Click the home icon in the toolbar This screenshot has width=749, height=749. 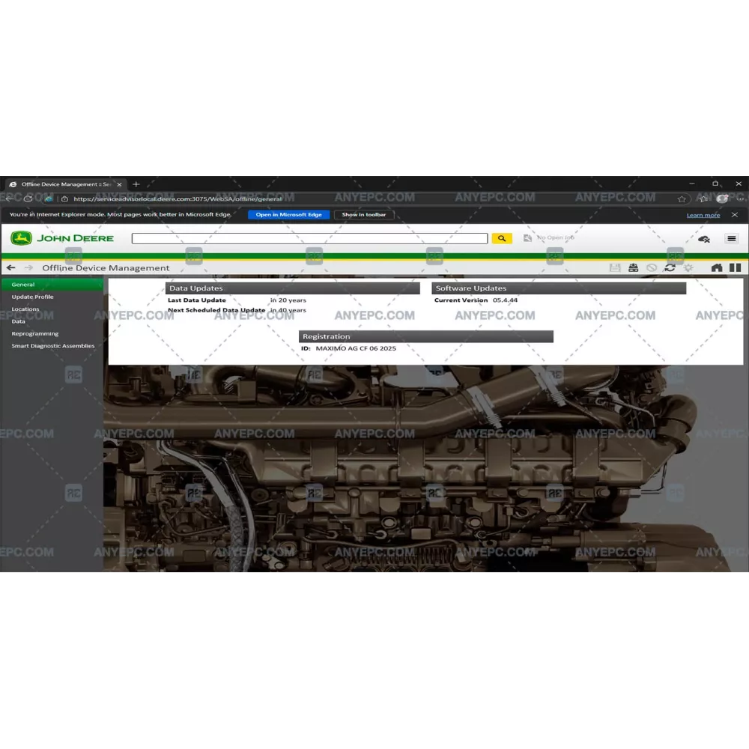[x=716, y=267]
